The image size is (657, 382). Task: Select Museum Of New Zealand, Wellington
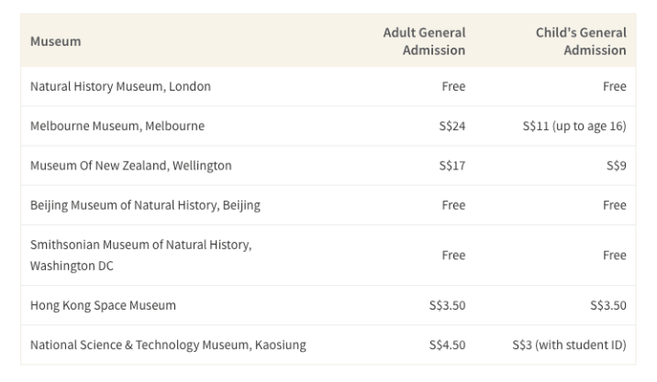tap(130, 166)
